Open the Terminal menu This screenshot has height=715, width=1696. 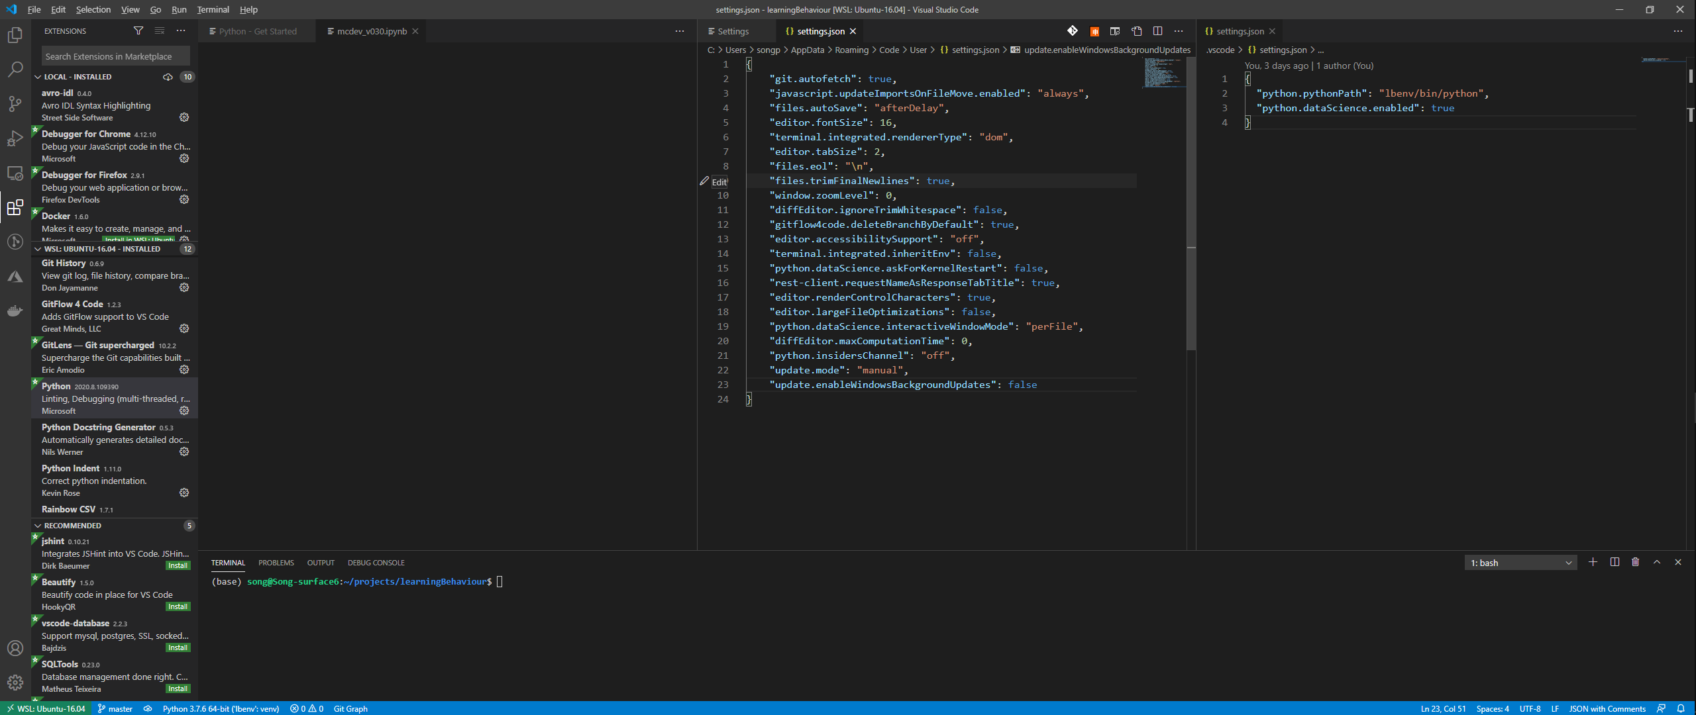[213, 9]
